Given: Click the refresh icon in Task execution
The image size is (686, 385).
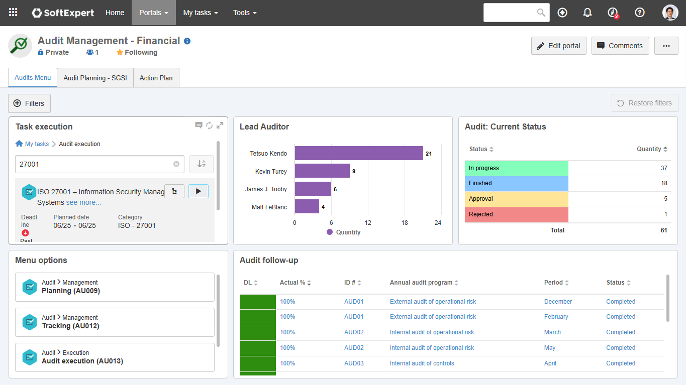Looking at the screenshot, I should [x=210, y=125].
